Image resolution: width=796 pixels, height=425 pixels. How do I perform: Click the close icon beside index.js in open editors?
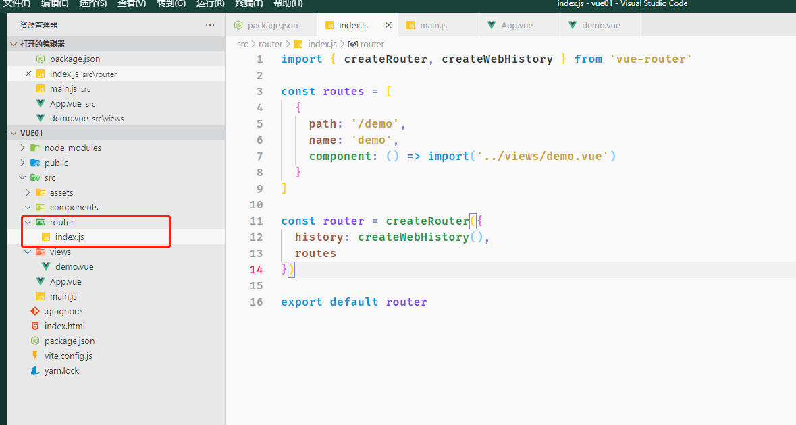pyautogui.click(x=28, y=74)
